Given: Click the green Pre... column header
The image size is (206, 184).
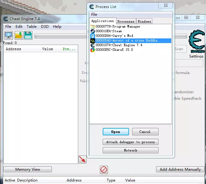Looking at the screenshot, I should [x=69, y=49].
